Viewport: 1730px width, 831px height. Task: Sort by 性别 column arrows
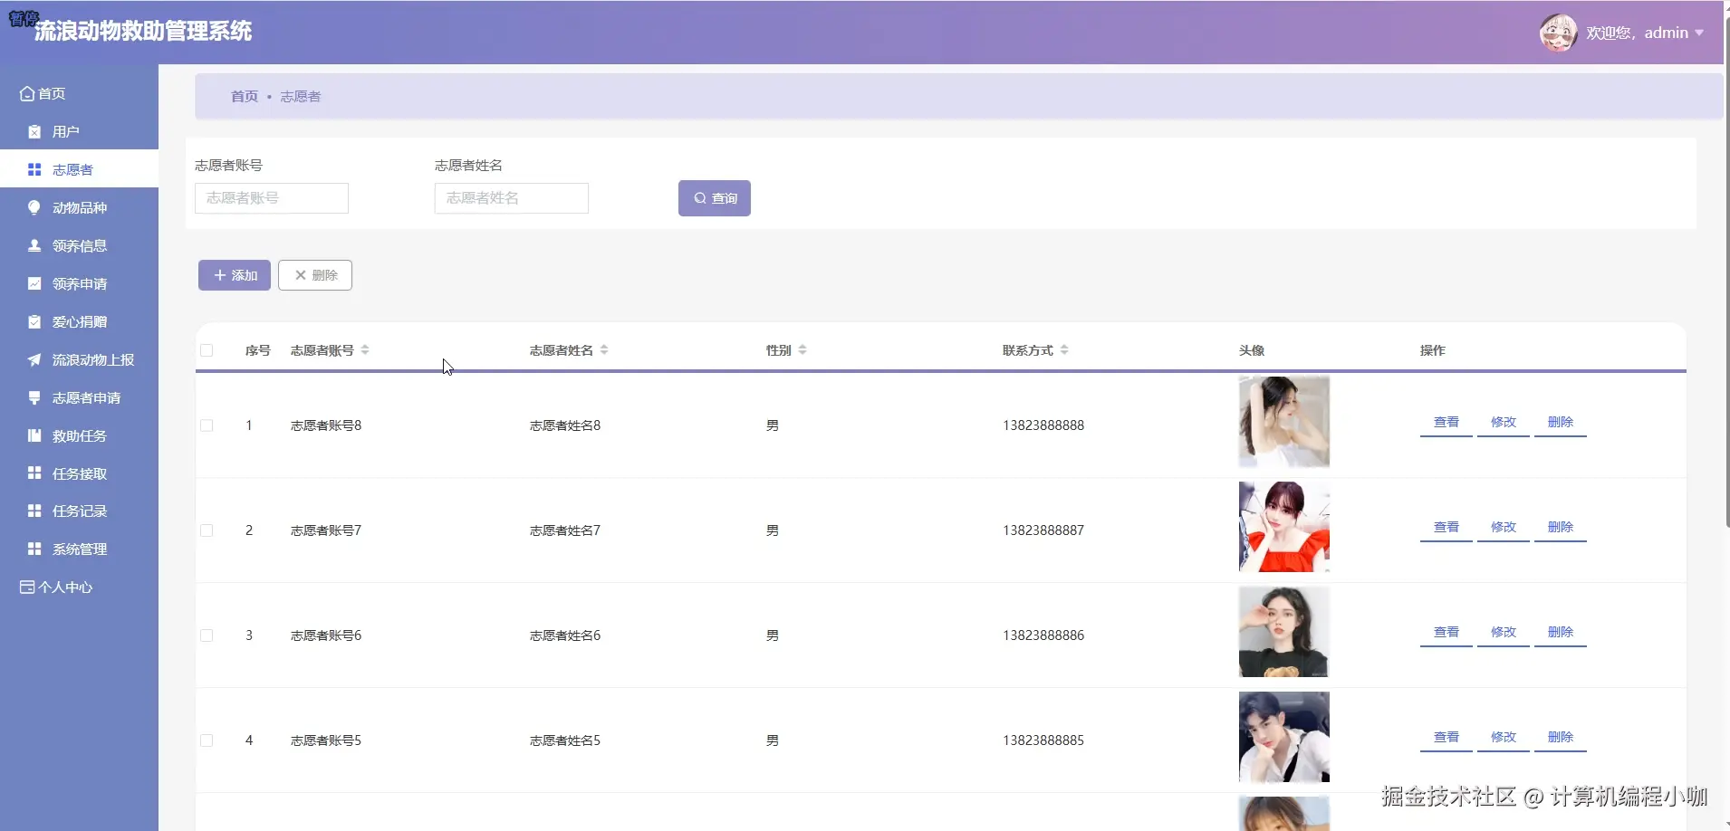tap(803, 350)
